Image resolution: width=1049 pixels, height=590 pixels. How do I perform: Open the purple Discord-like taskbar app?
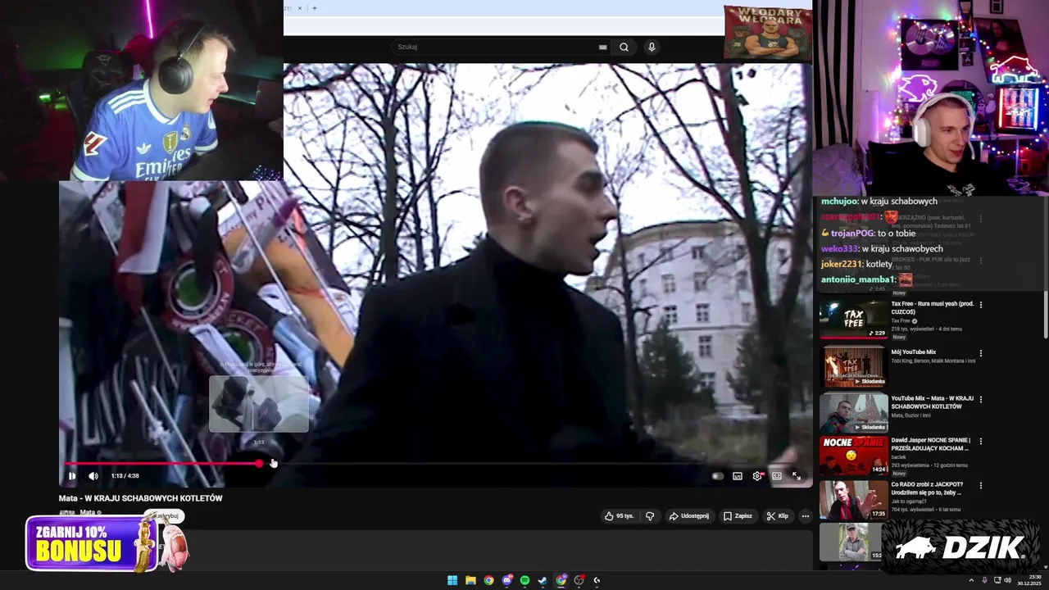point(506,580)
